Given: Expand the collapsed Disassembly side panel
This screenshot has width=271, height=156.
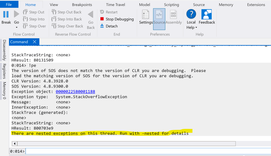Looking at the screenshot, I should point(4,50).
